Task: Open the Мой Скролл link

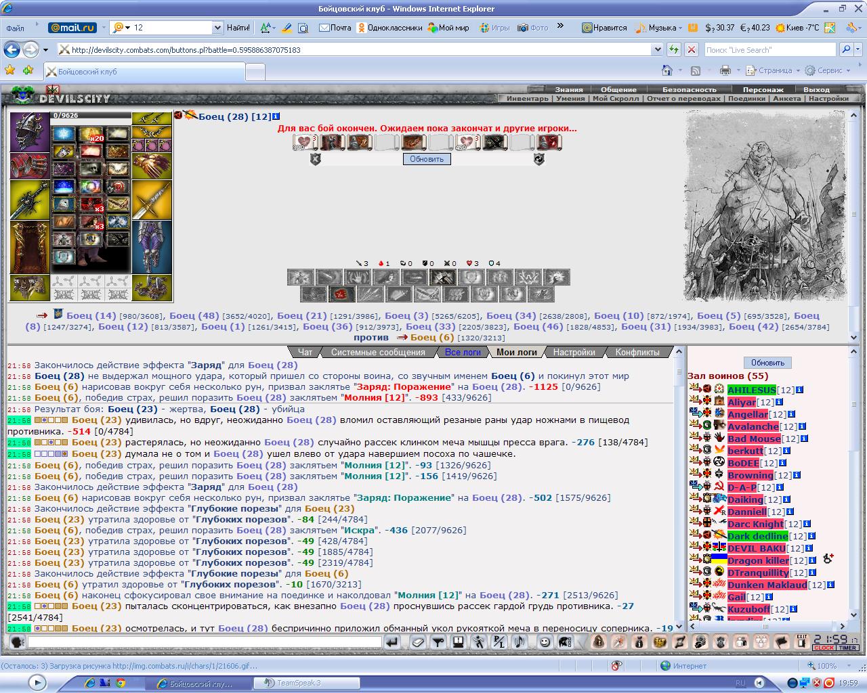Action: [x=616, y=98]
